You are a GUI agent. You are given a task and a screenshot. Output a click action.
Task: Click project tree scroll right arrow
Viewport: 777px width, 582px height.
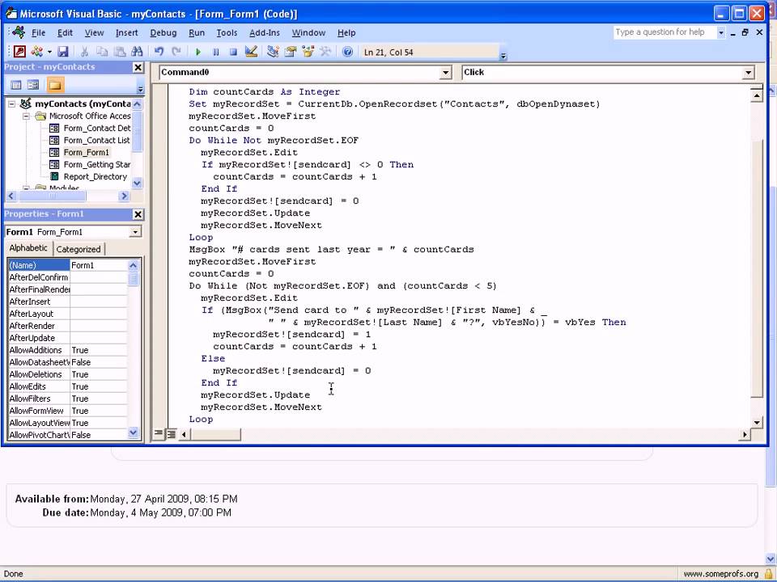click(124, 196)
